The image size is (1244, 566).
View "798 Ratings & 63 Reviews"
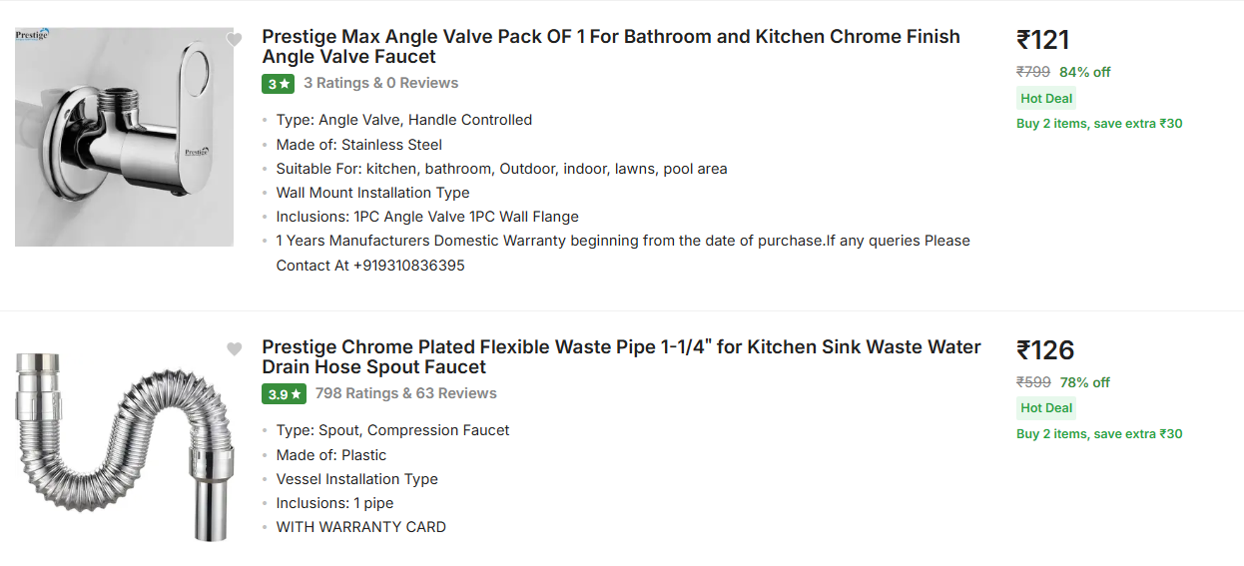tap(405, 393)
